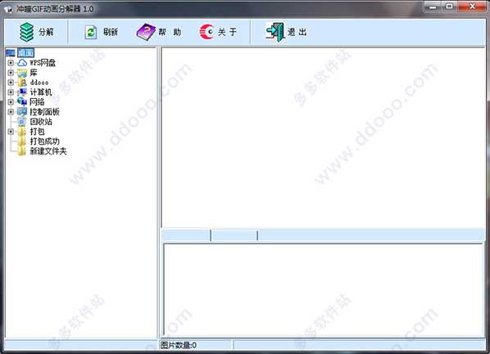Click the second blank column header in list

(234, 235)
